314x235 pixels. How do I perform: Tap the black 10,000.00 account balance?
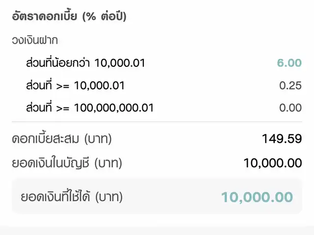(273, 163)
